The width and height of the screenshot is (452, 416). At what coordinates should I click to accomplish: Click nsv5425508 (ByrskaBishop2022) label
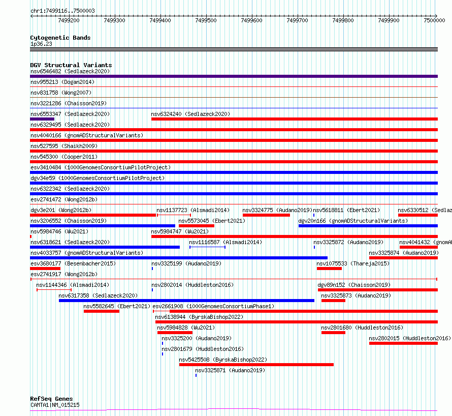click(223, 360)
